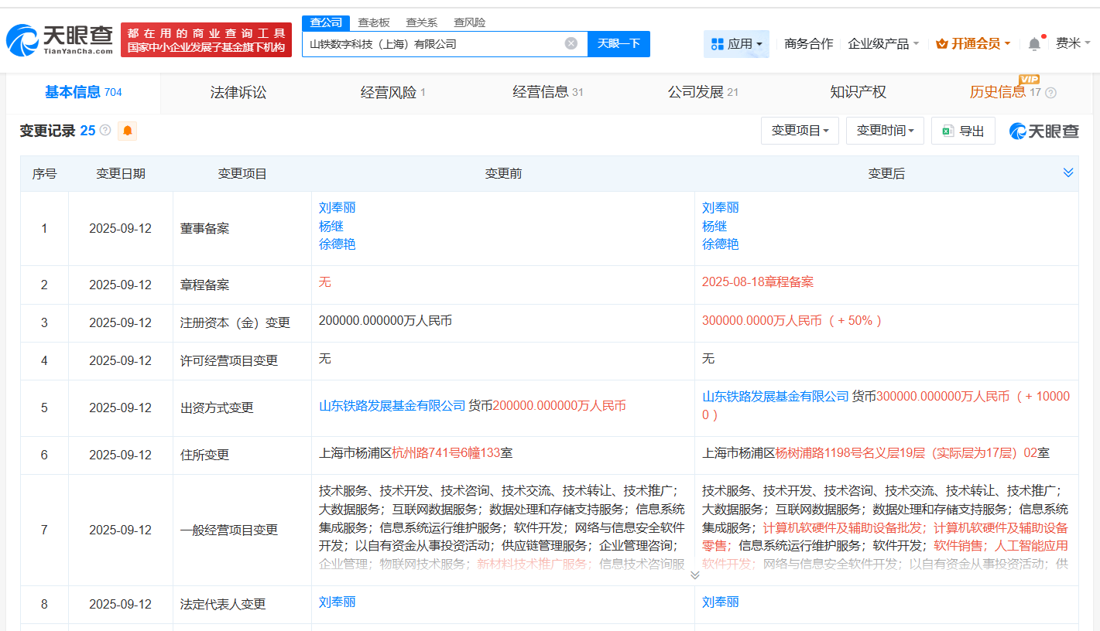The height and width of the screenshot is (631, 1100).
Task: Open notifications via the bell icon
Action: tap(1033, 43)
